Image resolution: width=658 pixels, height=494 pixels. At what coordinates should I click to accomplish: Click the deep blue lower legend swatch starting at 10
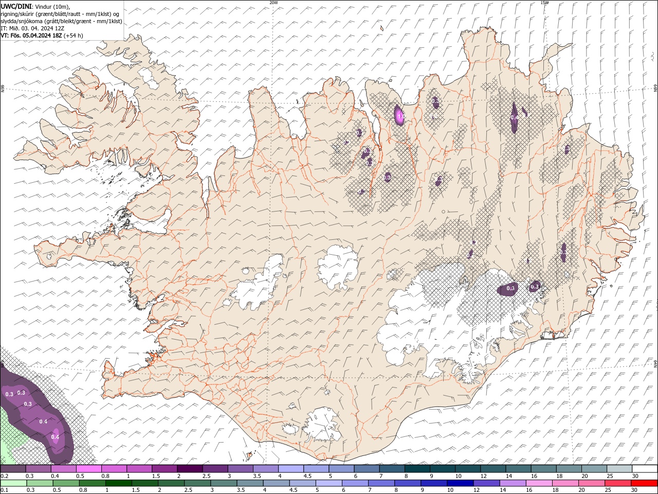point(460,483)
